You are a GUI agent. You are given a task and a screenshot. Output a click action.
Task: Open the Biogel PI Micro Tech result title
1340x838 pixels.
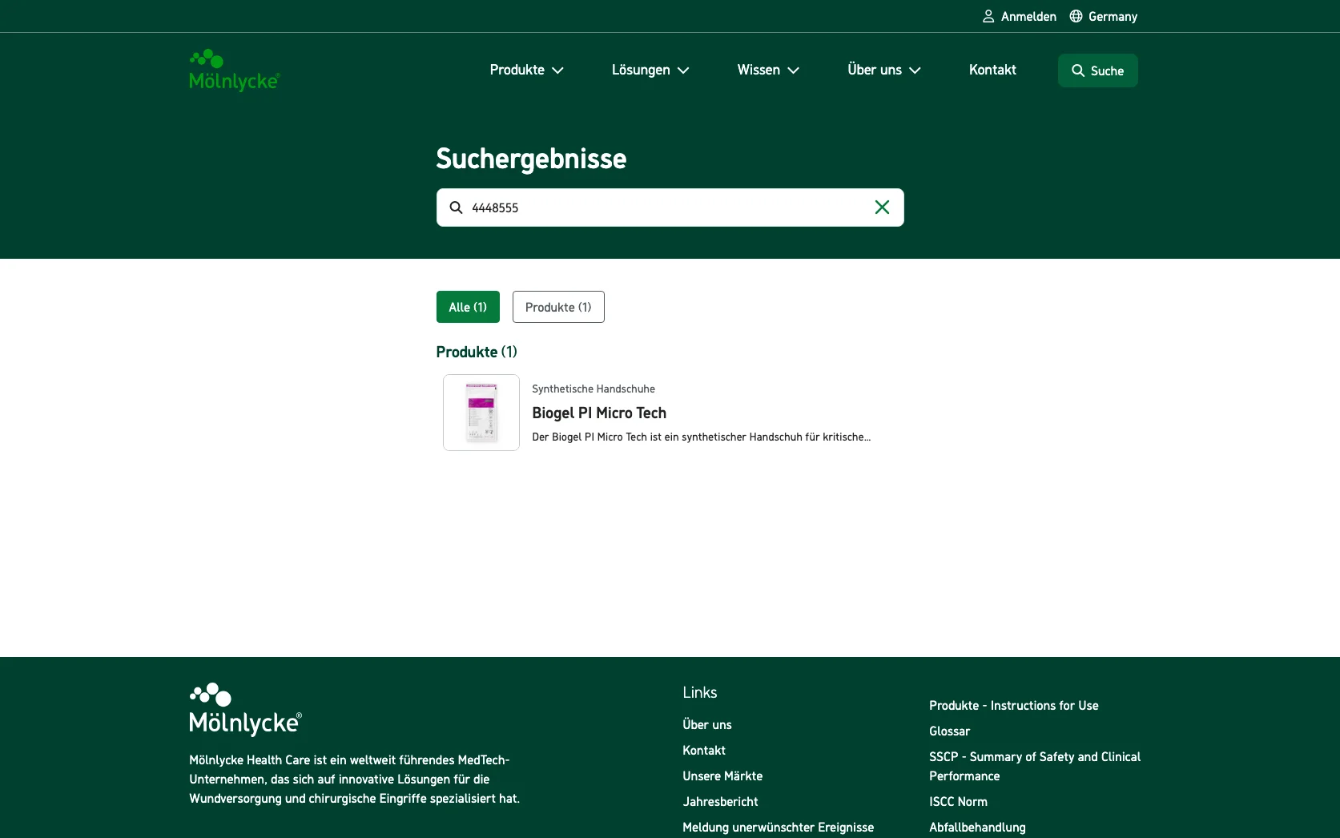coord(599,413)
